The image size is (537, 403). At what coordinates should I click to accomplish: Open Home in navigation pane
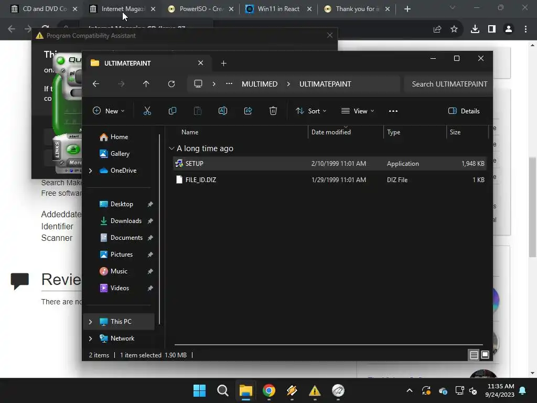(119, 137)
